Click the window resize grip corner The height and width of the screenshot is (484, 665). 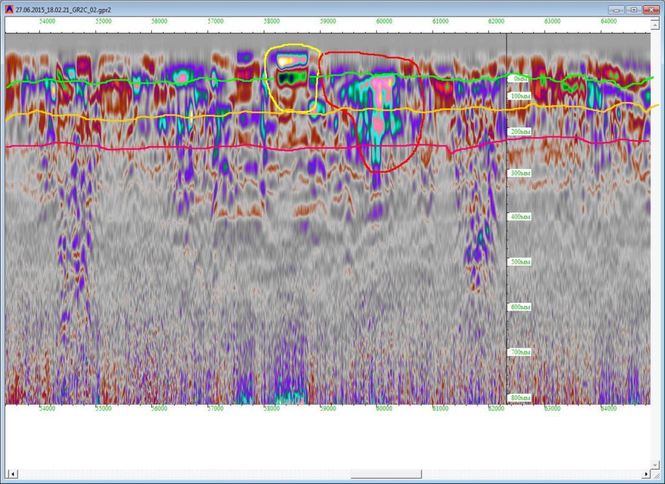tap(655, 475)
